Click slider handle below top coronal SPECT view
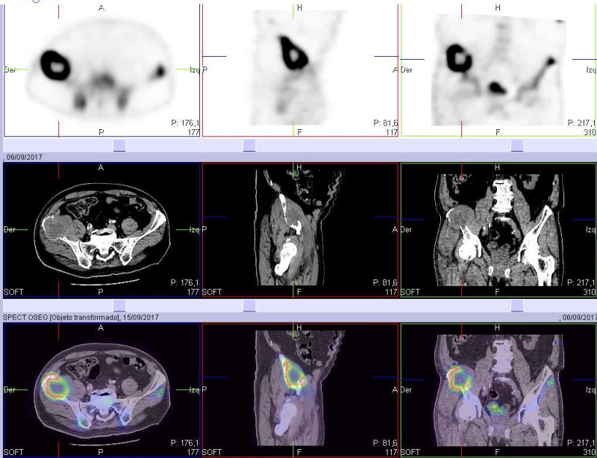Image resolution: width=597 pixels, height=458 pixels. tap(517, 145)
